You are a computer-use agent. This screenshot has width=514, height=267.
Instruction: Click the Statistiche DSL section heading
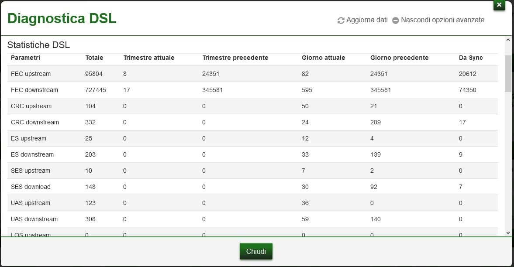click(x=38, y=45)
